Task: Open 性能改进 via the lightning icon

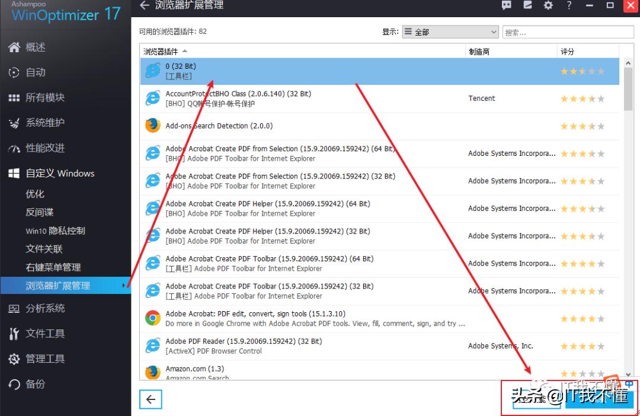Action: coord(15,148)
